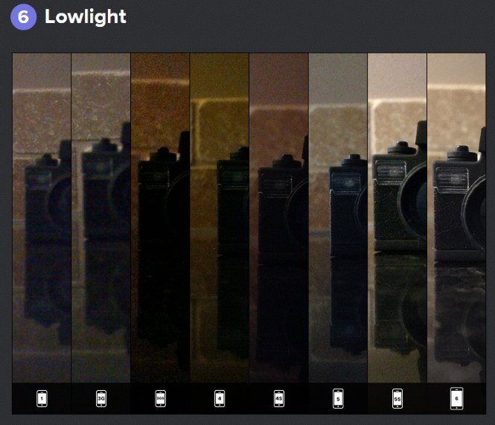This screenshot has width=495, height=425.
Task: View the iPhone 5S lowlight photo strip
Action: point(397,217)
